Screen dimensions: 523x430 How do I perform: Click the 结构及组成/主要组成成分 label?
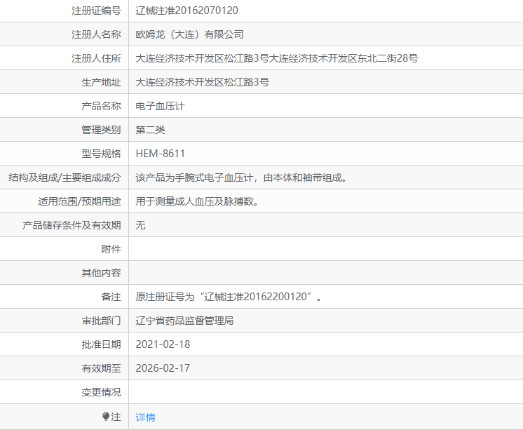tap(64, 177)
